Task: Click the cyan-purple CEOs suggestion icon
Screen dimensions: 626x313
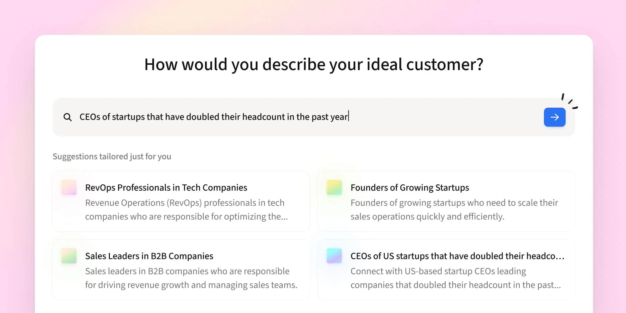Action: tap(334, 256)
